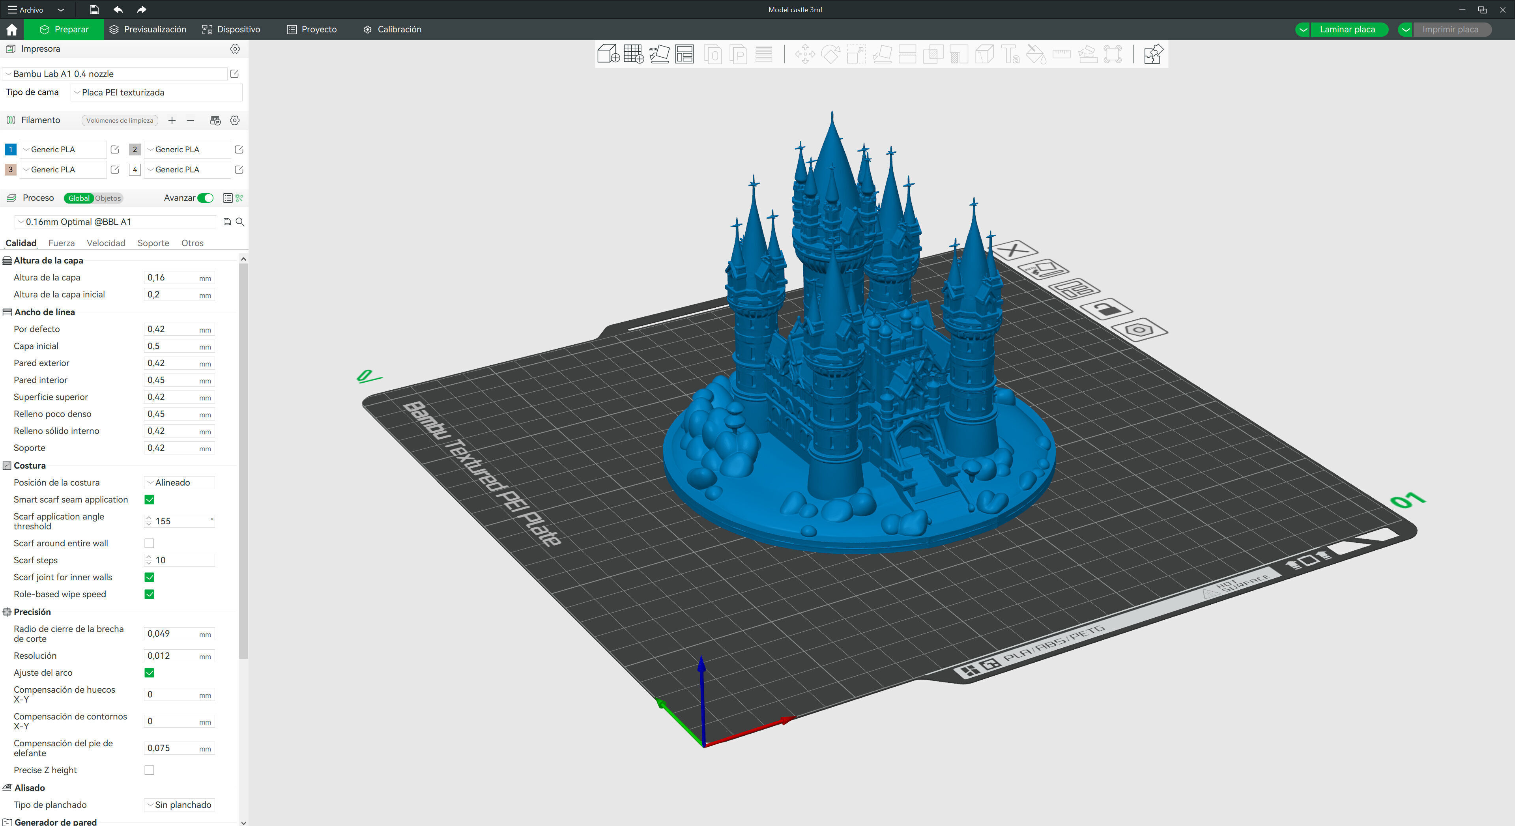Select the Assemble tool
The image size is (1515, 826).
1087,54
